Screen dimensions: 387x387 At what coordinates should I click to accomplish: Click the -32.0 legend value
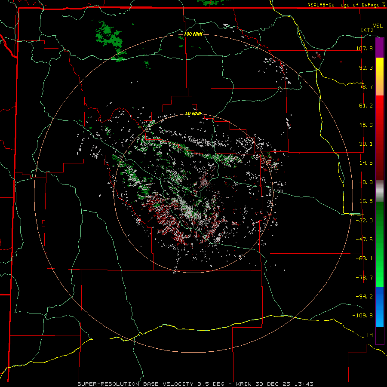(x=364, y=220)
